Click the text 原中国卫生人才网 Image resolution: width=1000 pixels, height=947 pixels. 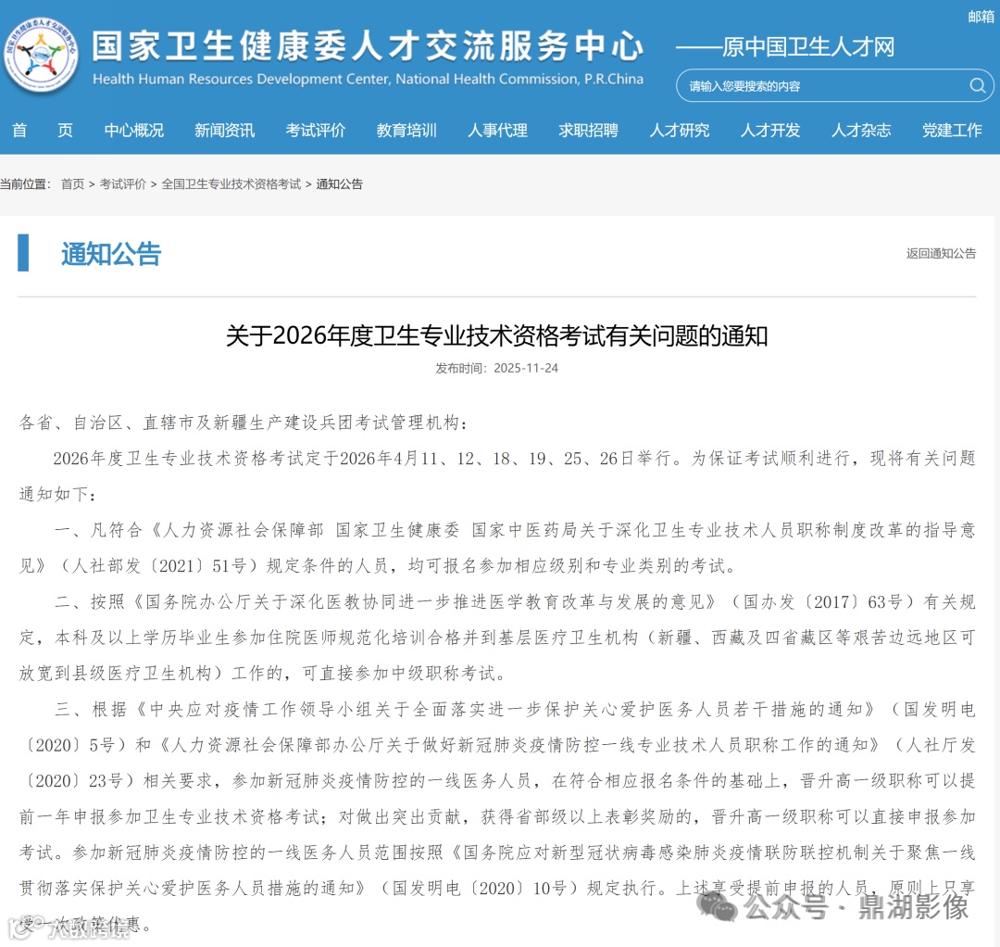pyautogui.click(x=808, y=46)
